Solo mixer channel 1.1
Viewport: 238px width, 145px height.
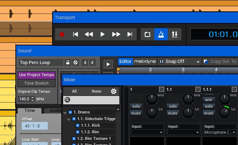click(173, 106)
